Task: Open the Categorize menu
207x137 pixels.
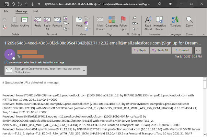Action: click(112, 23)
